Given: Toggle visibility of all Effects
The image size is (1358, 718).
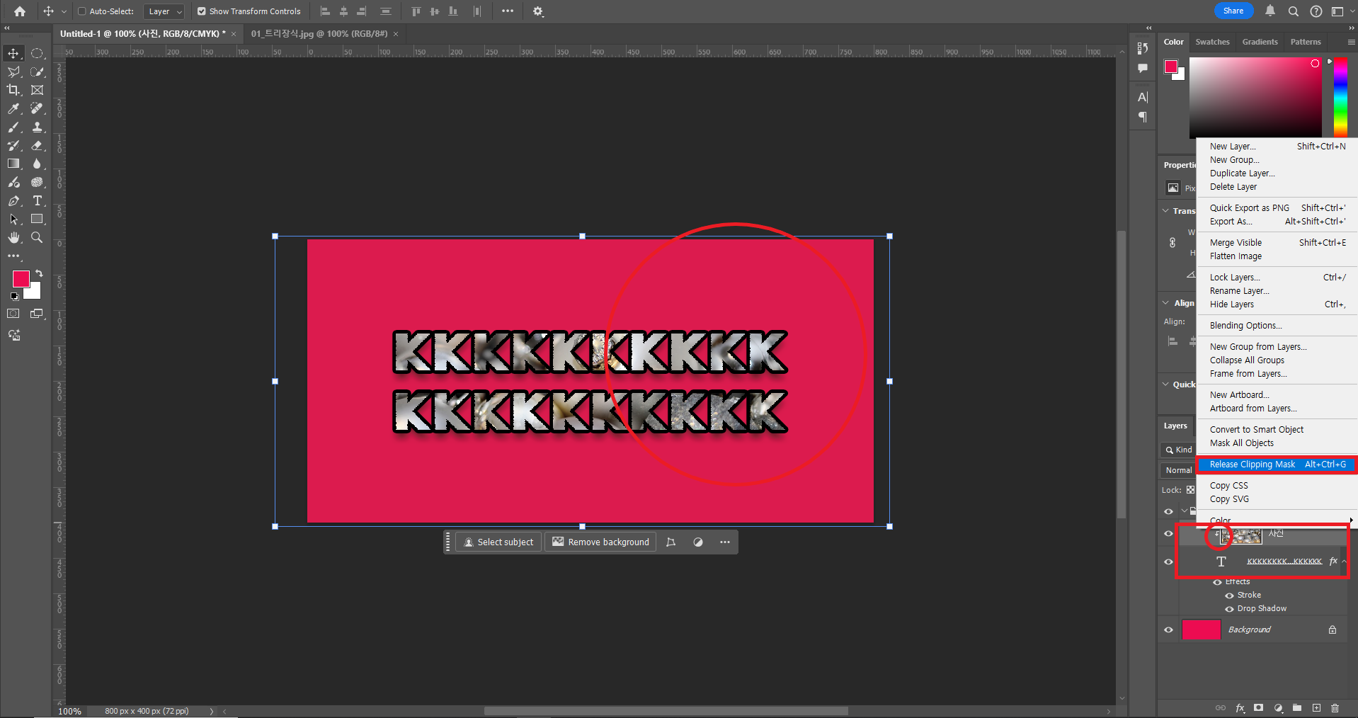Looking at the screenshot, I should click(1218, 582).
